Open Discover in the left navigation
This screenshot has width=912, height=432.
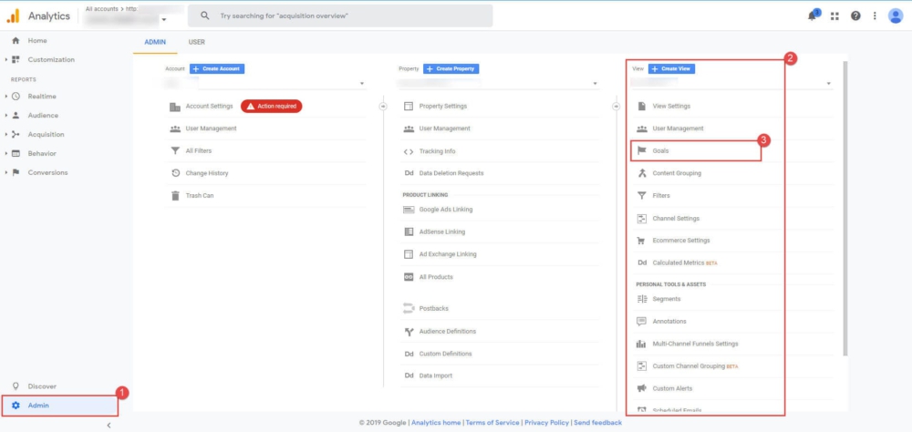(42, 386)
